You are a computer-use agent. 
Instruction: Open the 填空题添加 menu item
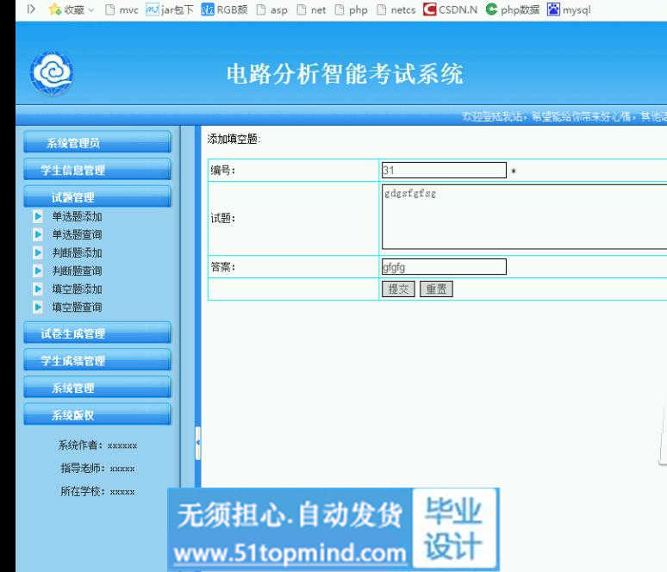pos(77,289)
